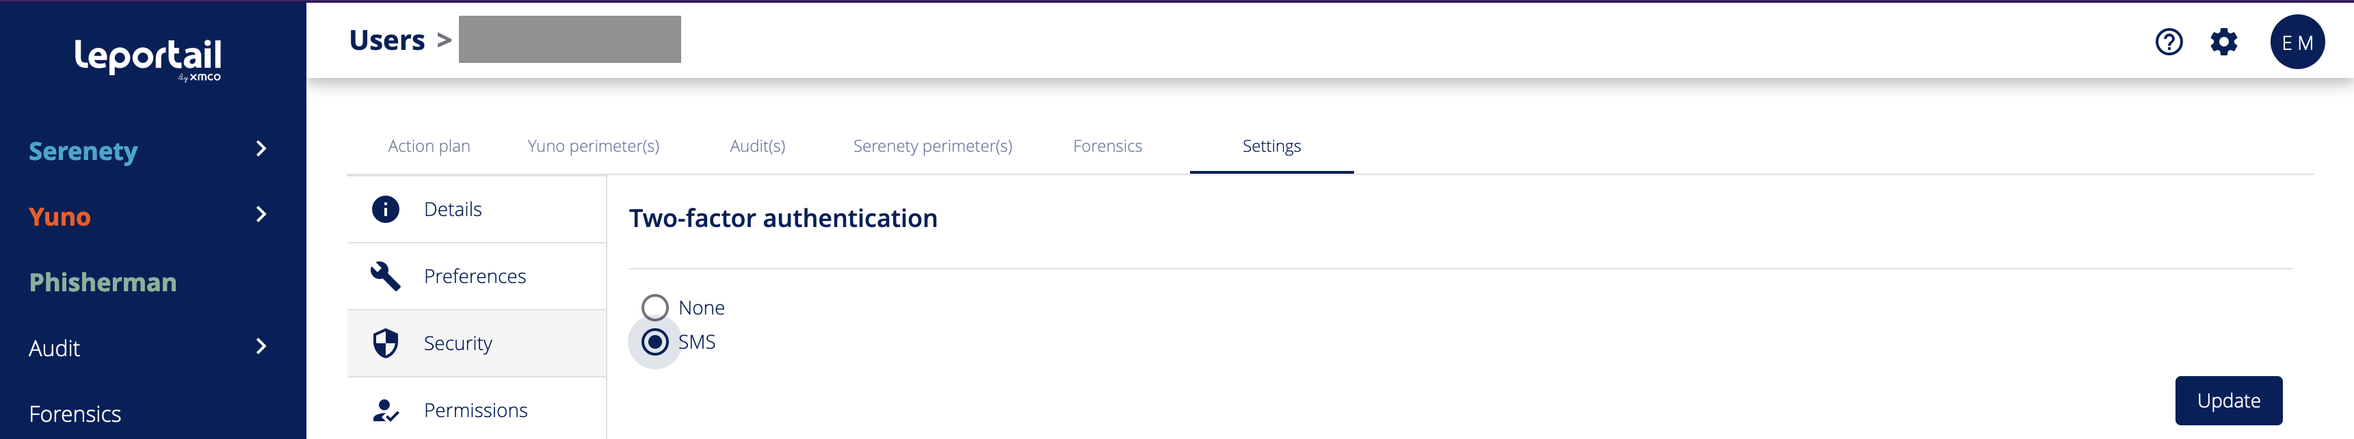Select the SMS radio button
Image resolution: width=2354 pixels, height=439 pixels.
[x=655, y=342]
